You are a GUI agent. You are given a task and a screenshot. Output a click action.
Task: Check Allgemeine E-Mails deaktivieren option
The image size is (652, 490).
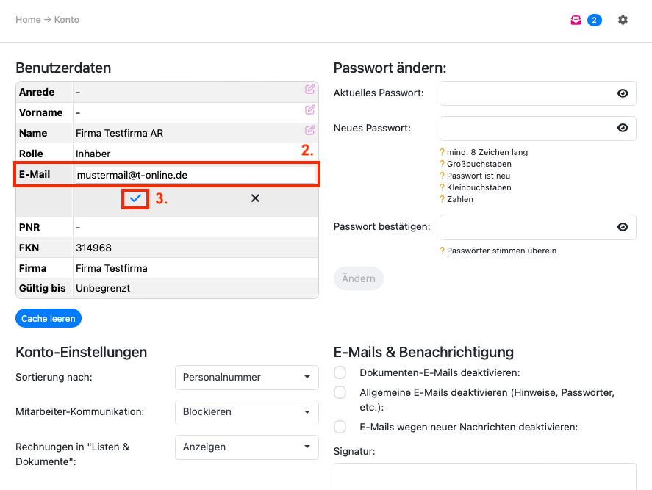340,392
